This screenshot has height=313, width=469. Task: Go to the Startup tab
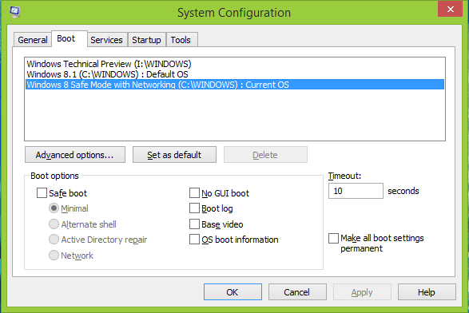pyautogui.click(x=146, y=40)
